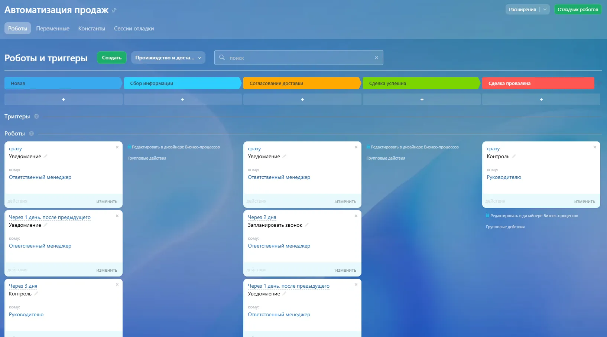Viewport: 607px width, 337px height.
Task: Open help icon next to Триггеры
Action: click(36, 117)
